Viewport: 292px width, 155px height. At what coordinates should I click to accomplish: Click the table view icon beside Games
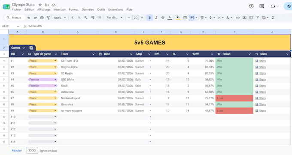31,48
